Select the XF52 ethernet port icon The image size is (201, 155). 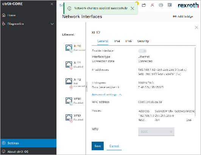tap(69, 117)
